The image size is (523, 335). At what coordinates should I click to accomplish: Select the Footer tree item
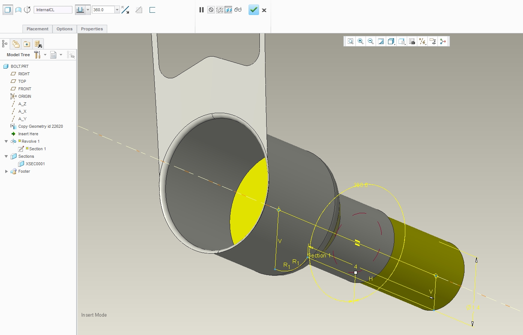pos(24,171)
